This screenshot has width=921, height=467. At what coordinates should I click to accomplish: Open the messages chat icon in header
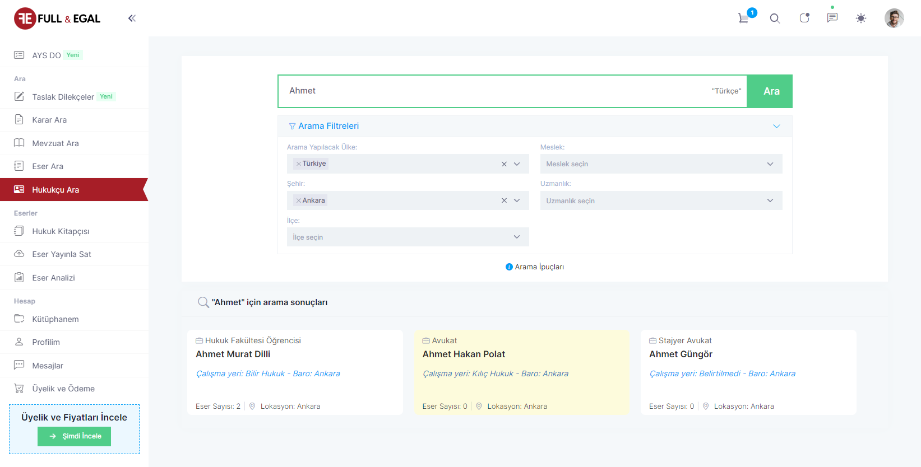tap(832, 18)
